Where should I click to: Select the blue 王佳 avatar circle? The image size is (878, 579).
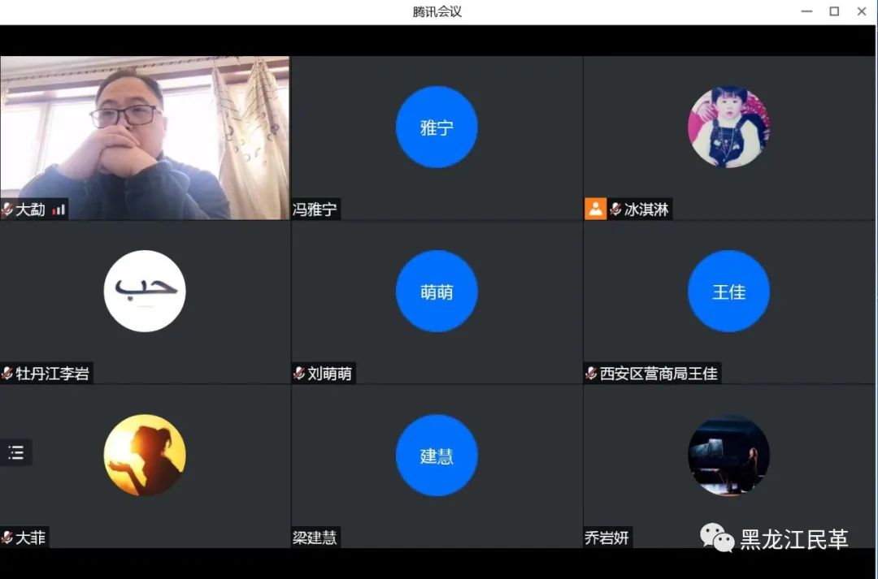tap(728, 291)
